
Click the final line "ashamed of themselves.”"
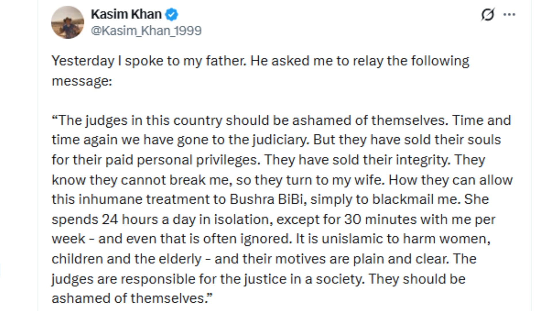pos(132,298)
